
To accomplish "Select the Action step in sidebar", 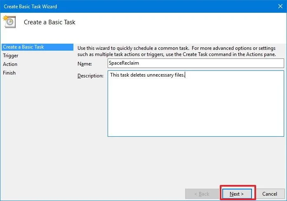I will click(10, 64).
